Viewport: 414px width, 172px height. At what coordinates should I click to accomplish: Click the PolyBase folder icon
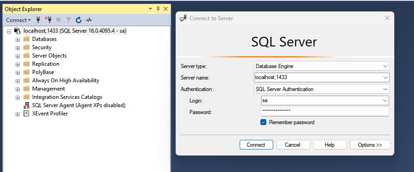[x=26, y=72]
